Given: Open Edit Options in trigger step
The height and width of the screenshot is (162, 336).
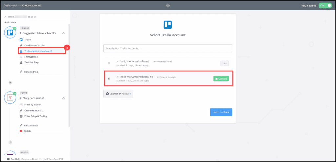Looking at the screenshot, I should point(31,57).
